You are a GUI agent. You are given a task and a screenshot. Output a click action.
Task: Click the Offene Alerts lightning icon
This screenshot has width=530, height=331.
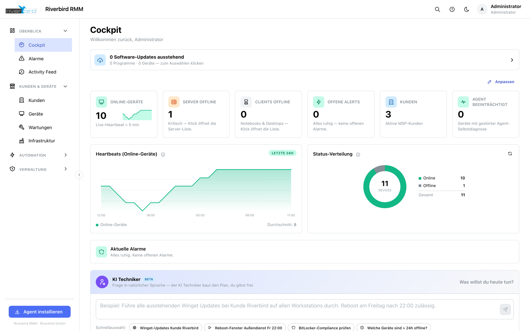pos(319,102)
